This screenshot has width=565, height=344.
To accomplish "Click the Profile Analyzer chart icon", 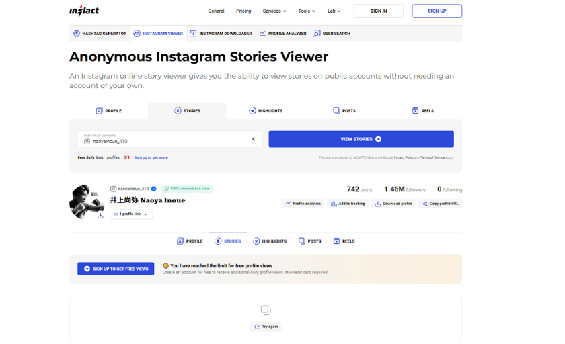I will [262, 34].
